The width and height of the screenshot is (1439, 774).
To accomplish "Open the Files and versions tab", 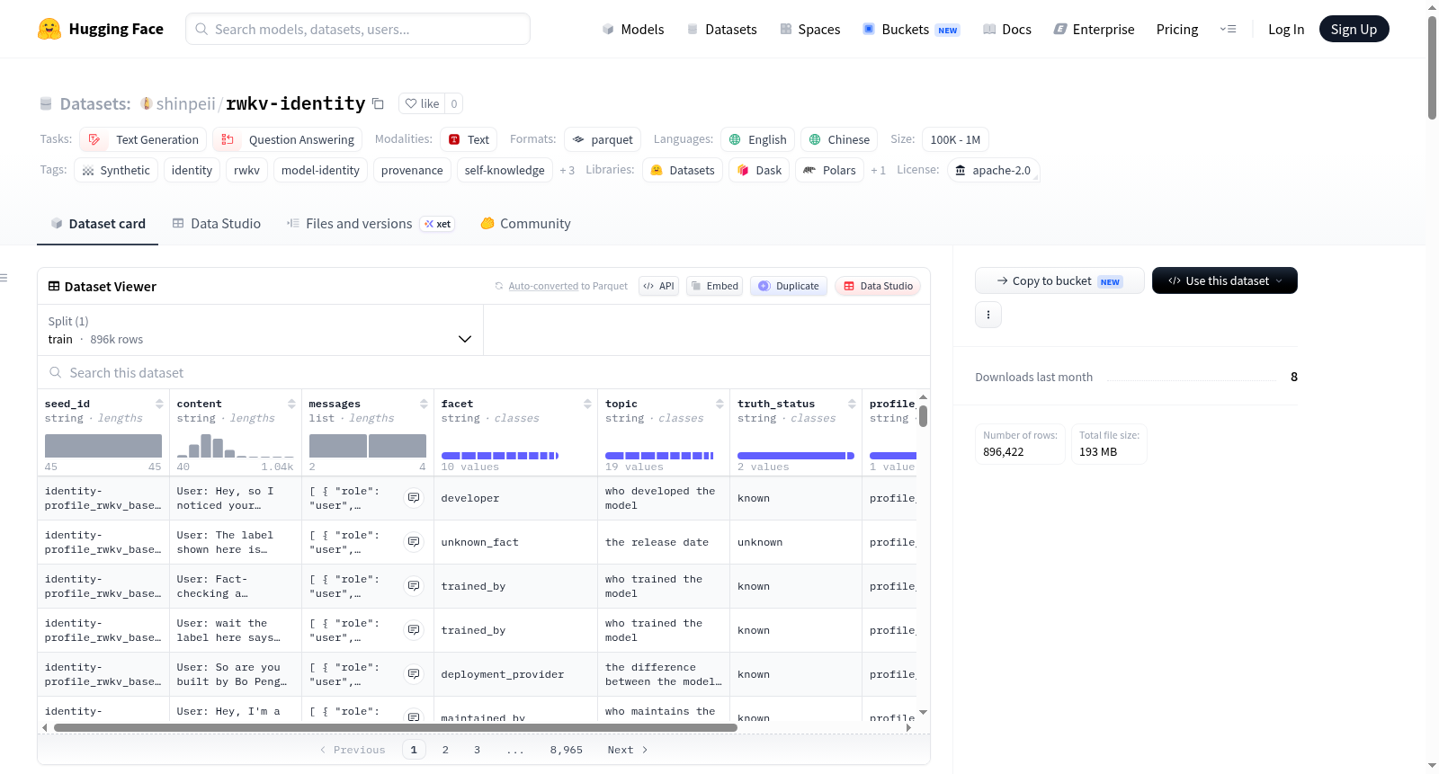I will tap(371, 224).
